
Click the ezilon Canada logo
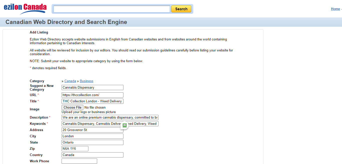(25, 9)
